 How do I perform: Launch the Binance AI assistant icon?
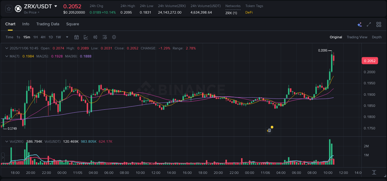coord(359,24)
